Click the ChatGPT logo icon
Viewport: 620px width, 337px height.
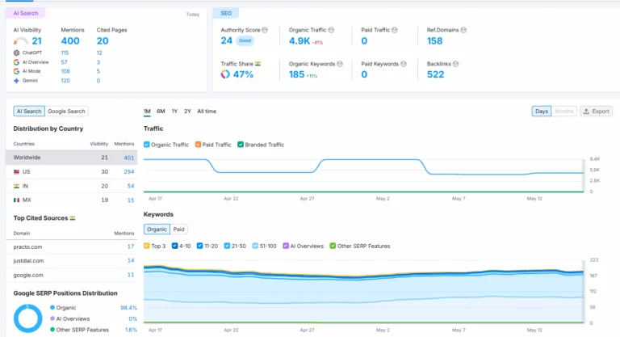point(16,53)
